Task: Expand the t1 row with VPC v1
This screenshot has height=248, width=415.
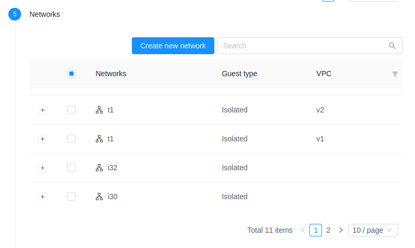Action: pyautogui.click(x=43, y=139)
